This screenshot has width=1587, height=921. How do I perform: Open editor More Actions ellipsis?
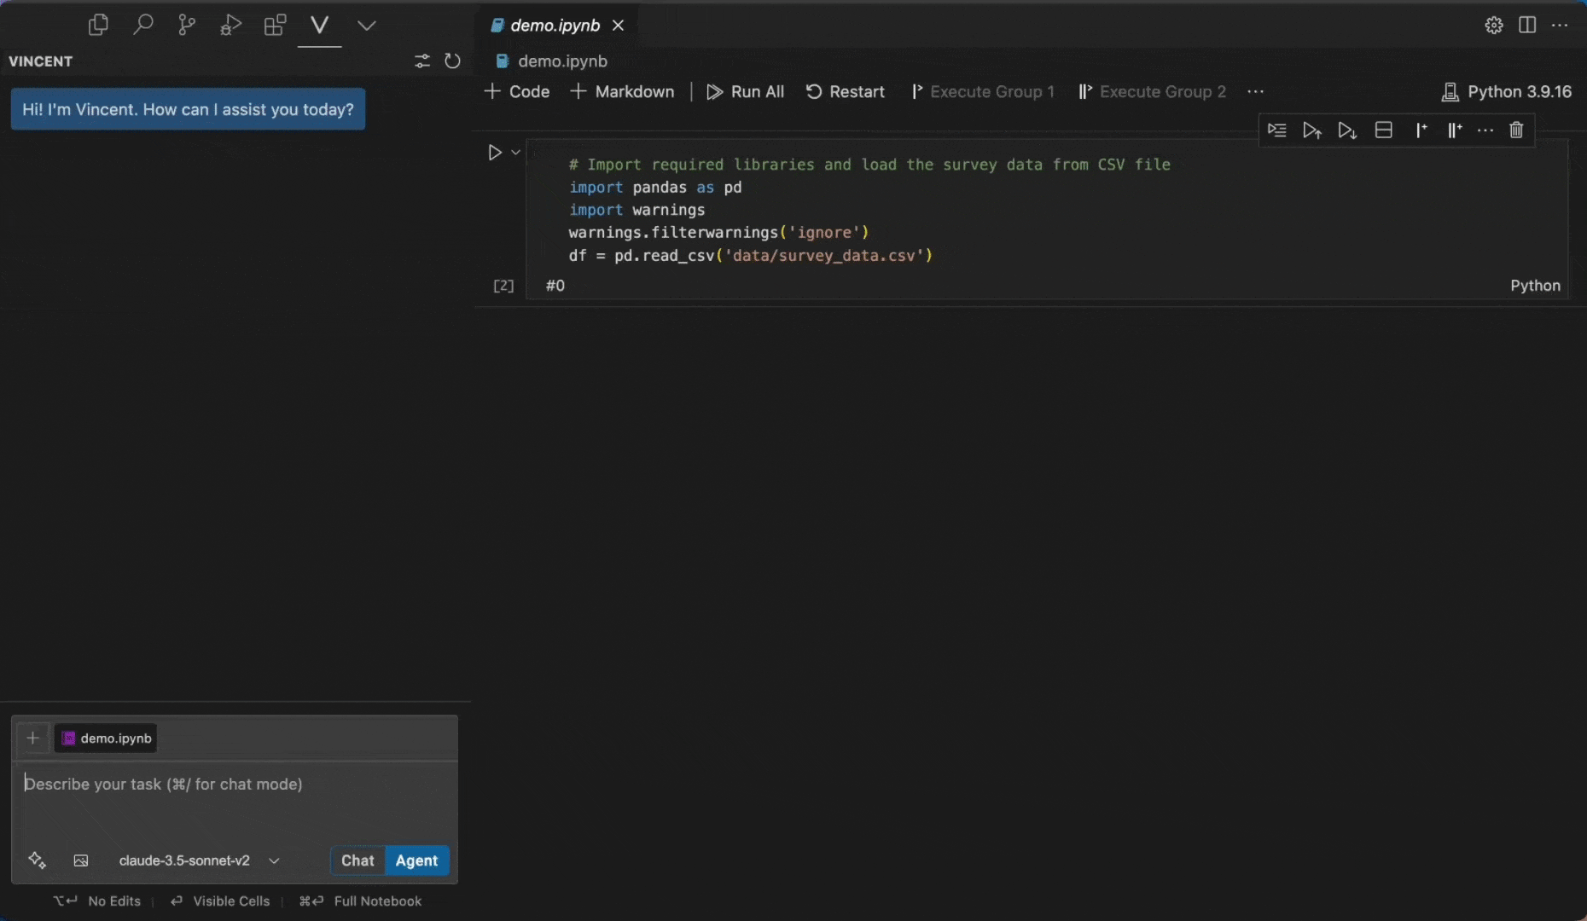click(1560, 25)
